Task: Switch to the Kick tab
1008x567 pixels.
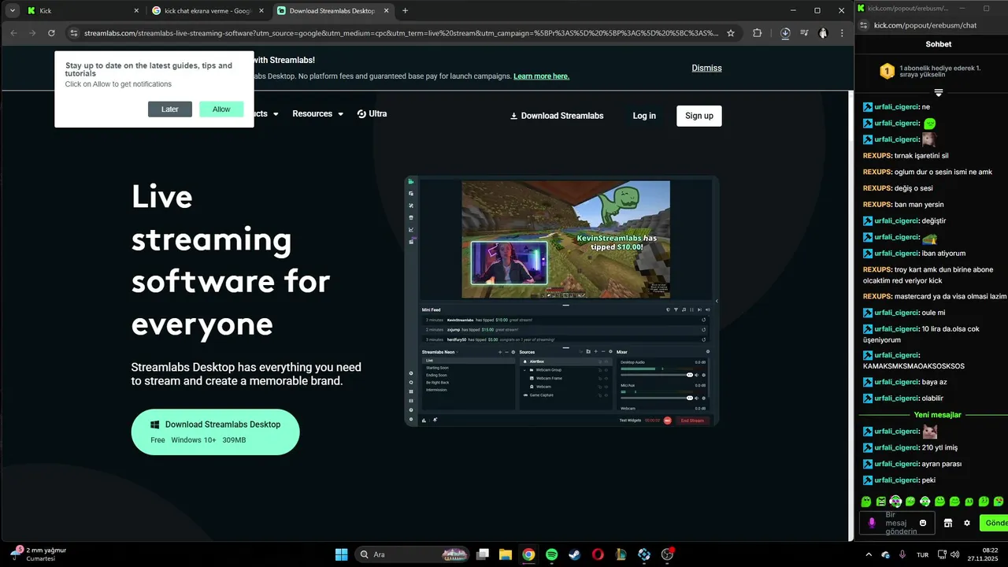Action: (x=83, y=11)
